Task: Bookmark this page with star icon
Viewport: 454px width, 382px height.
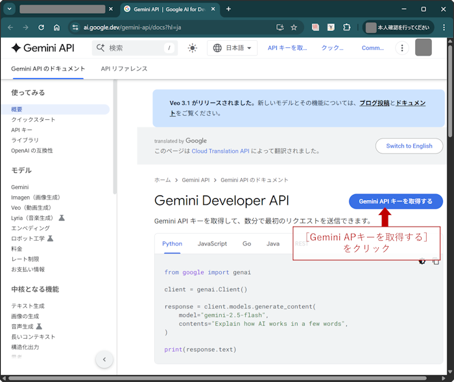Action: point(294,28)
